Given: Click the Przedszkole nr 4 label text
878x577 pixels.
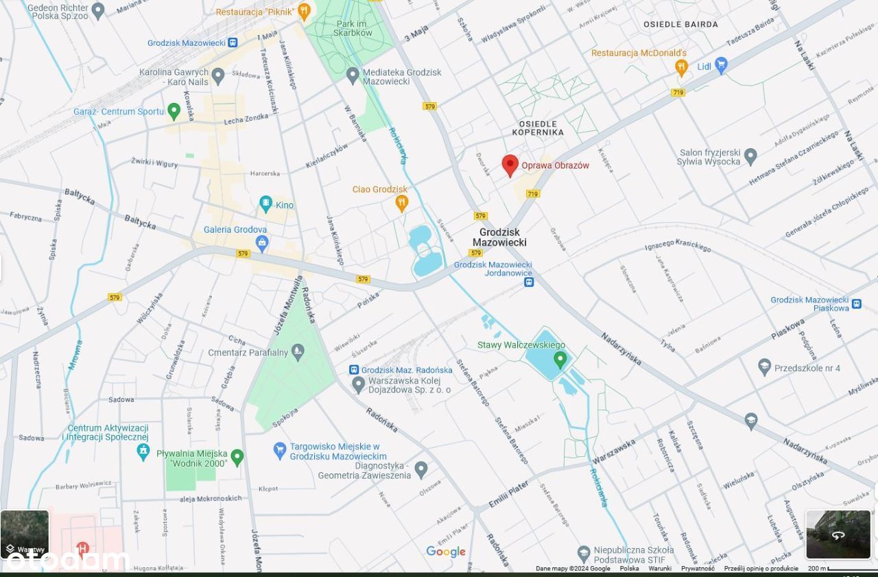Looking at the screenshot, I should point(807,368).
